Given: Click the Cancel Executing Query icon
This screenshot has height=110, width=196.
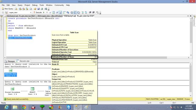Looking at the screenshot, I should [x=47, y=12].
